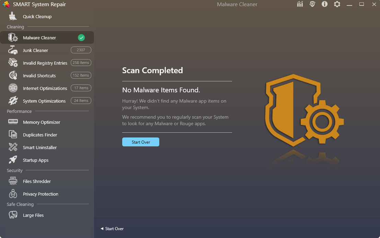Image resolution: width=380 pixels, height=238 pixels.
Task: Click the SMART System Repair app logo
Action: tap(6, 4)
